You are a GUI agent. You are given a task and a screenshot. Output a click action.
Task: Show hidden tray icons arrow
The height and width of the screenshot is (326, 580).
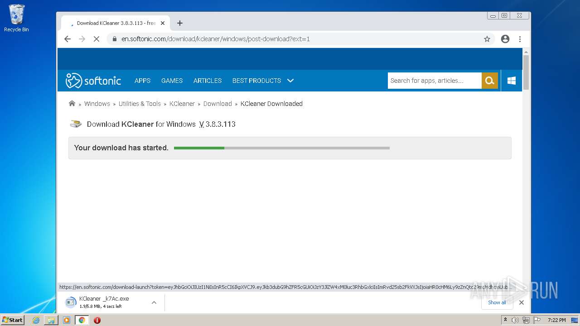(505, 320)
